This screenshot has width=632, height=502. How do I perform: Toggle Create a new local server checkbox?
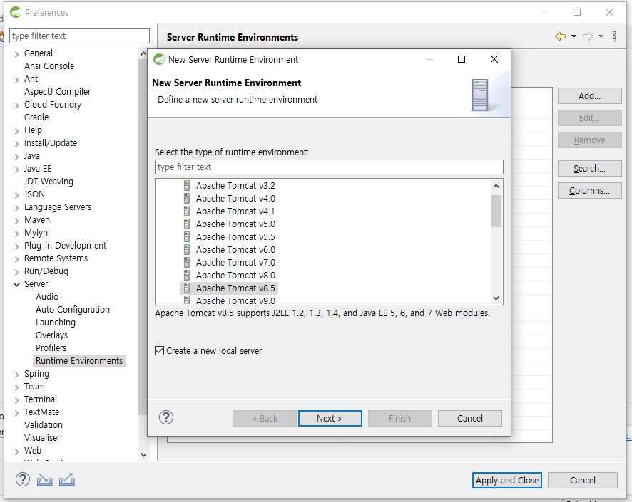[160, 351]
